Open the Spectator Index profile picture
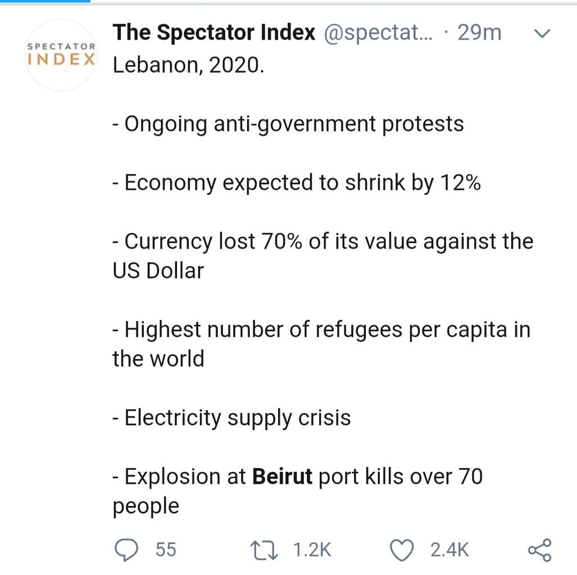The height and width of the screenshot is (575, 577). click(61, 54)
